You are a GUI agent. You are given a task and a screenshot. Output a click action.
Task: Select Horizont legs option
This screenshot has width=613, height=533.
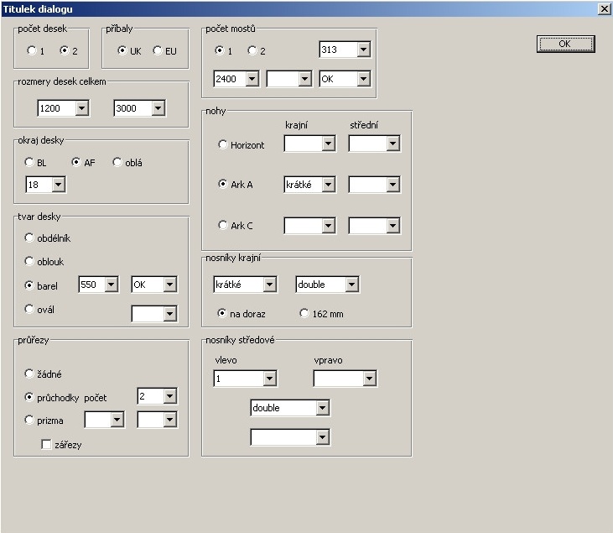[222, 144]
